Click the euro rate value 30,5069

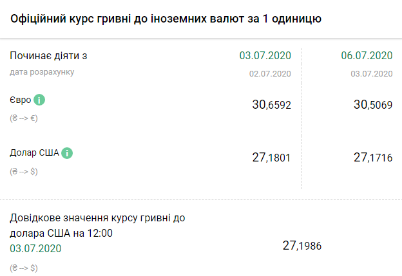(x=372, y=104)
